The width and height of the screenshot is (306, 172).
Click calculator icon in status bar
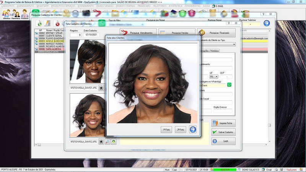click(282, 170)
